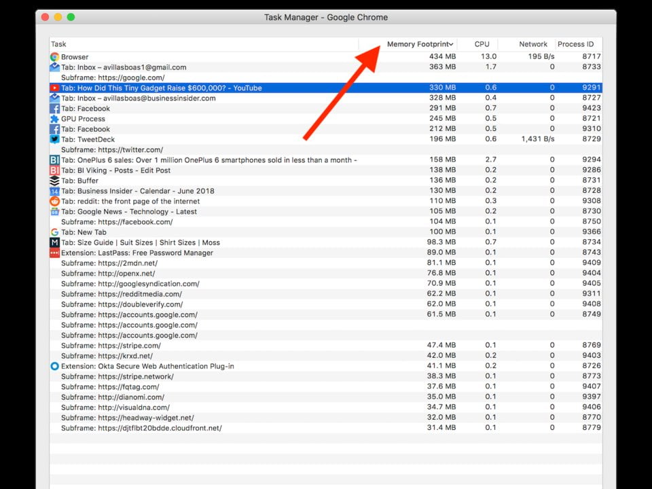This screenshot has width=652, height=489.
Task: Select the Subframe: https://stripe.com/ row
Action: pos(325,346)
